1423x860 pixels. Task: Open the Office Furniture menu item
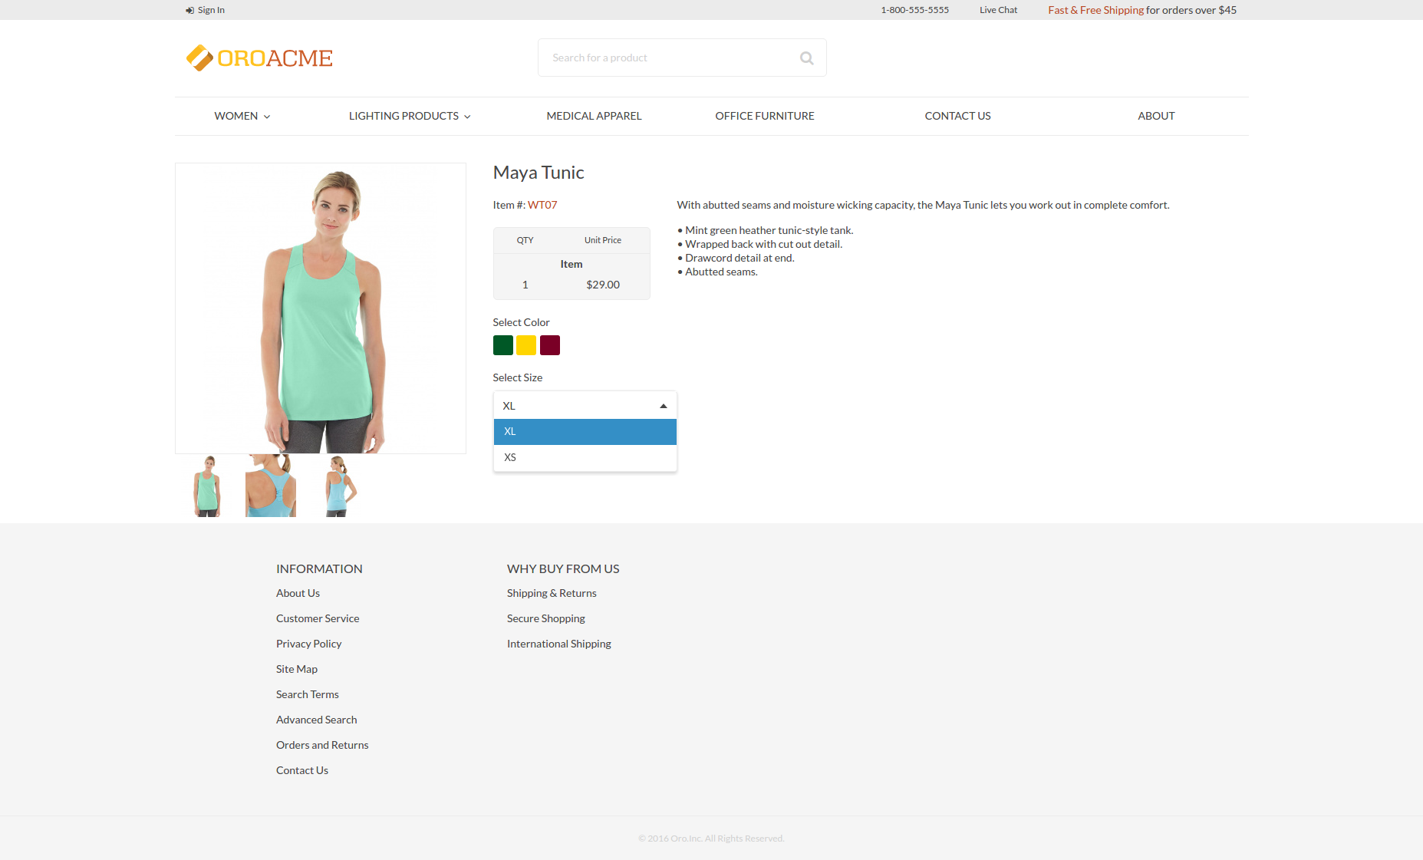[x=764, y=116]
